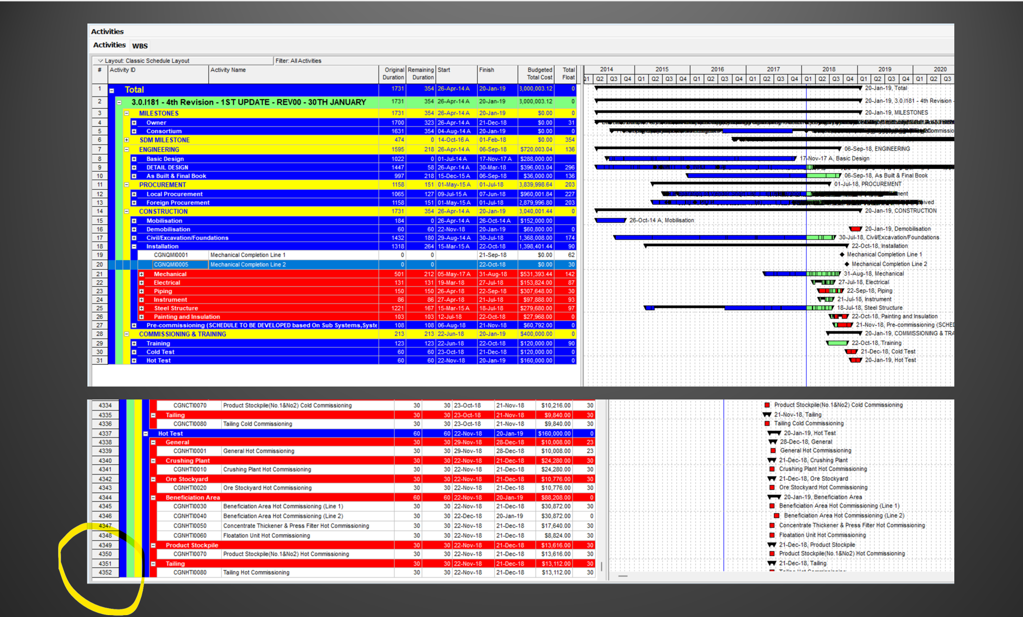Expand the SDM MILESTONE group
1023x617 pixels.
127,140
